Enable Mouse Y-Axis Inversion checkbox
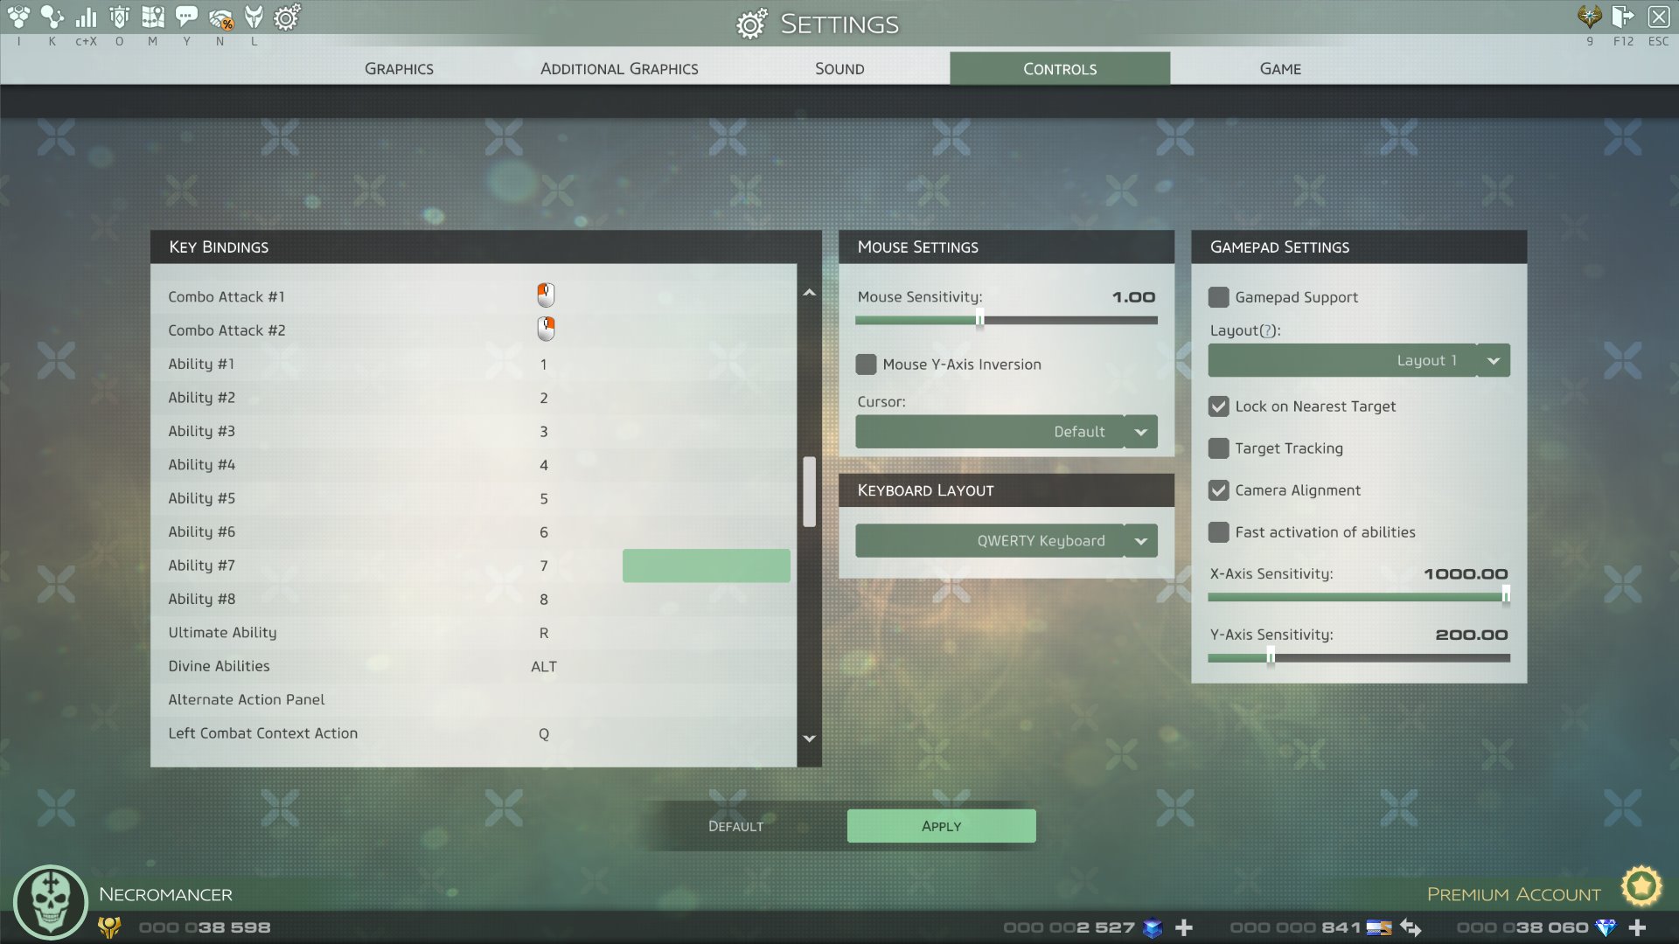 tap(866, 364)
